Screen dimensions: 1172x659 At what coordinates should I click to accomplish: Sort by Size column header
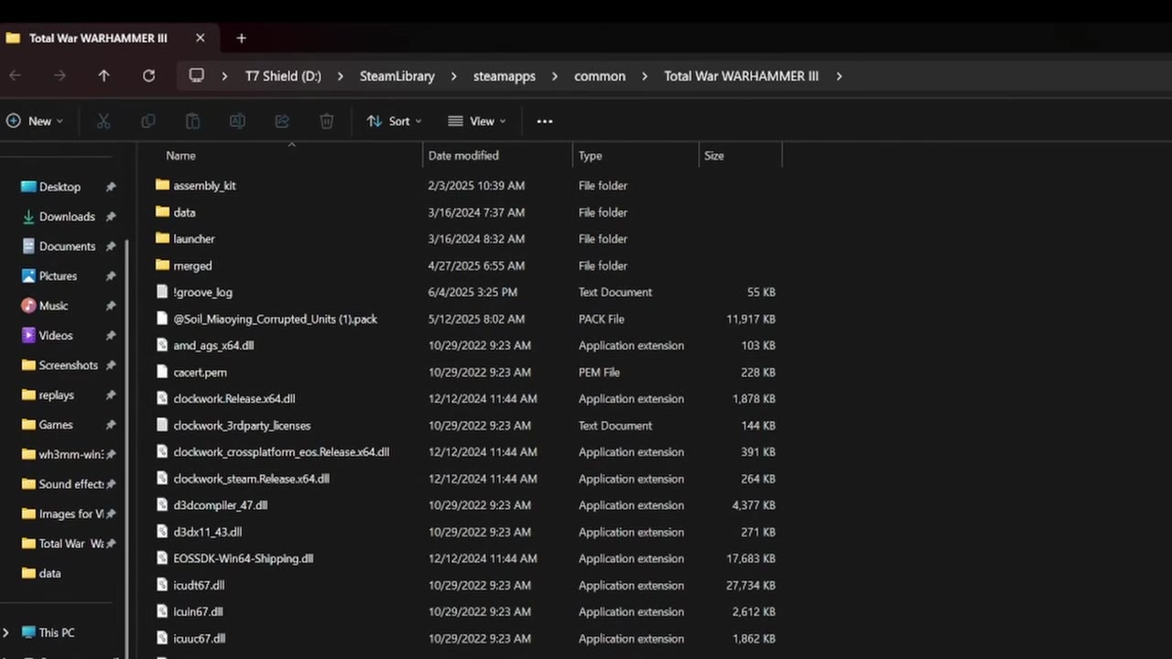click(714, 156)
